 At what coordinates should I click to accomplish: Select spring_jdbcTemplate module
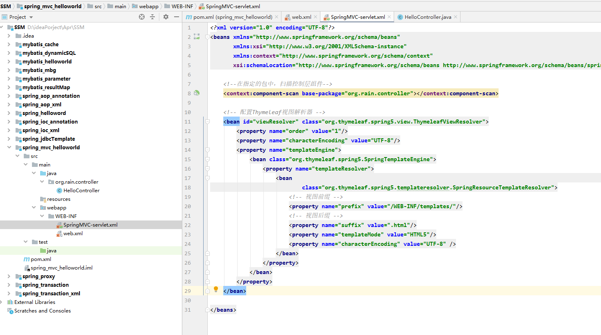(49, 139)
